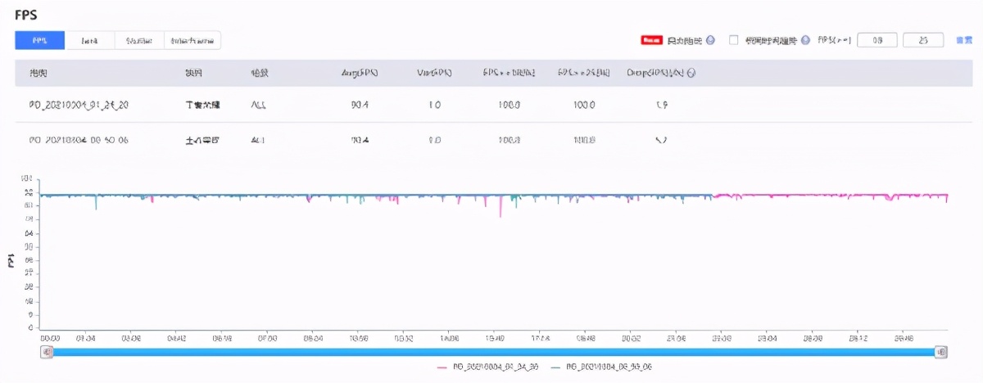Screen dimensions: 983x383
Task: Click help icon in Drop(FPS) column header
Action: [x=691, y=73]
